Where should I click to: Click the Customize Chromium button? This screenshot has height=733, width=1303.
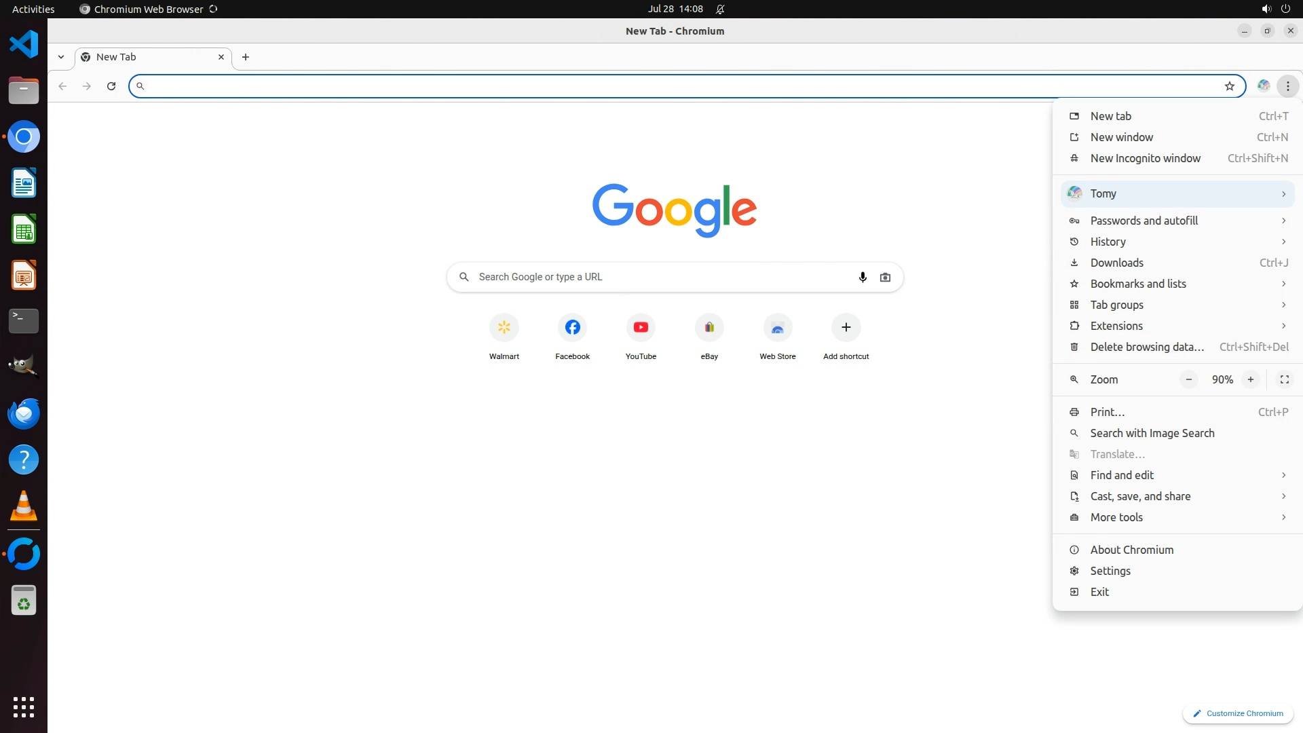(x=1238, y=713)
